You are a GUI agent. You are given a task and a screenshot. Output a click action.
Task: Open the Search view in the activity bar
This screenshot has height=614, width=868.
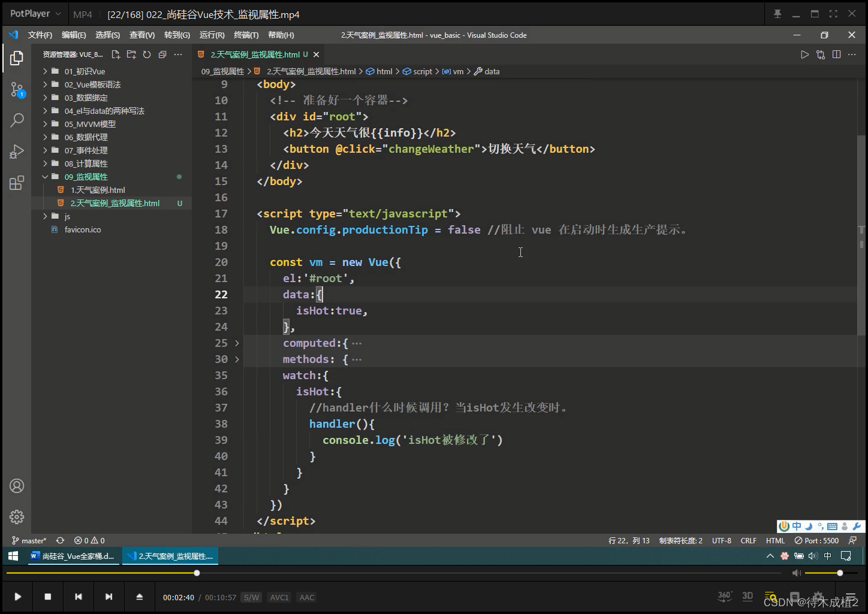coord(17,120)
